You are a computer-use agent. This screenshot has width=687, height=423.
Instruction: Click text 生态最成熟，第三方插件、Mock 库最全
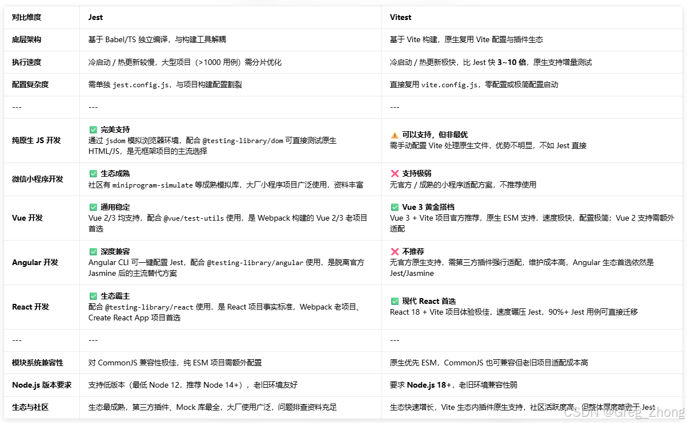(155, 407)
